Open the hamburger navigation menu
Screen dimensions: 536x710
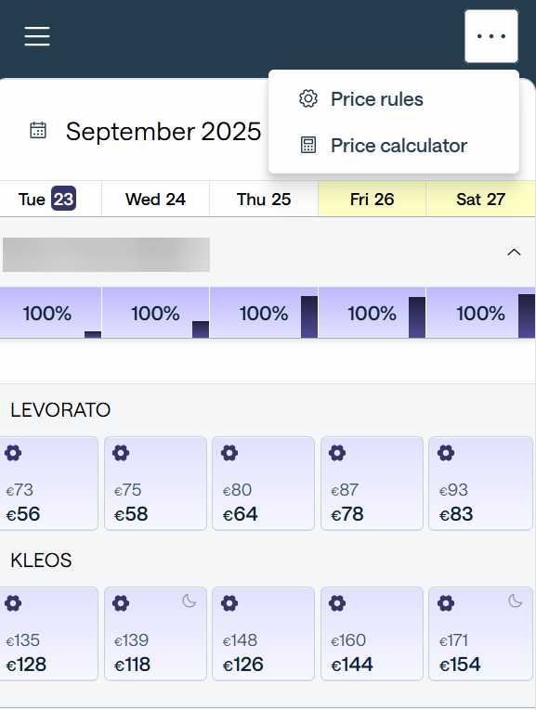coord(37,36)
